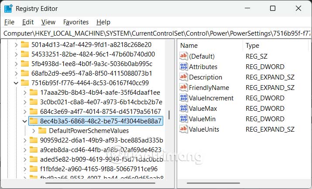This screenshot has height=189, width=312.
Task: Expand the 3c0bc021-c8a8-4e07 subkey
Action: tap(25, 102)
